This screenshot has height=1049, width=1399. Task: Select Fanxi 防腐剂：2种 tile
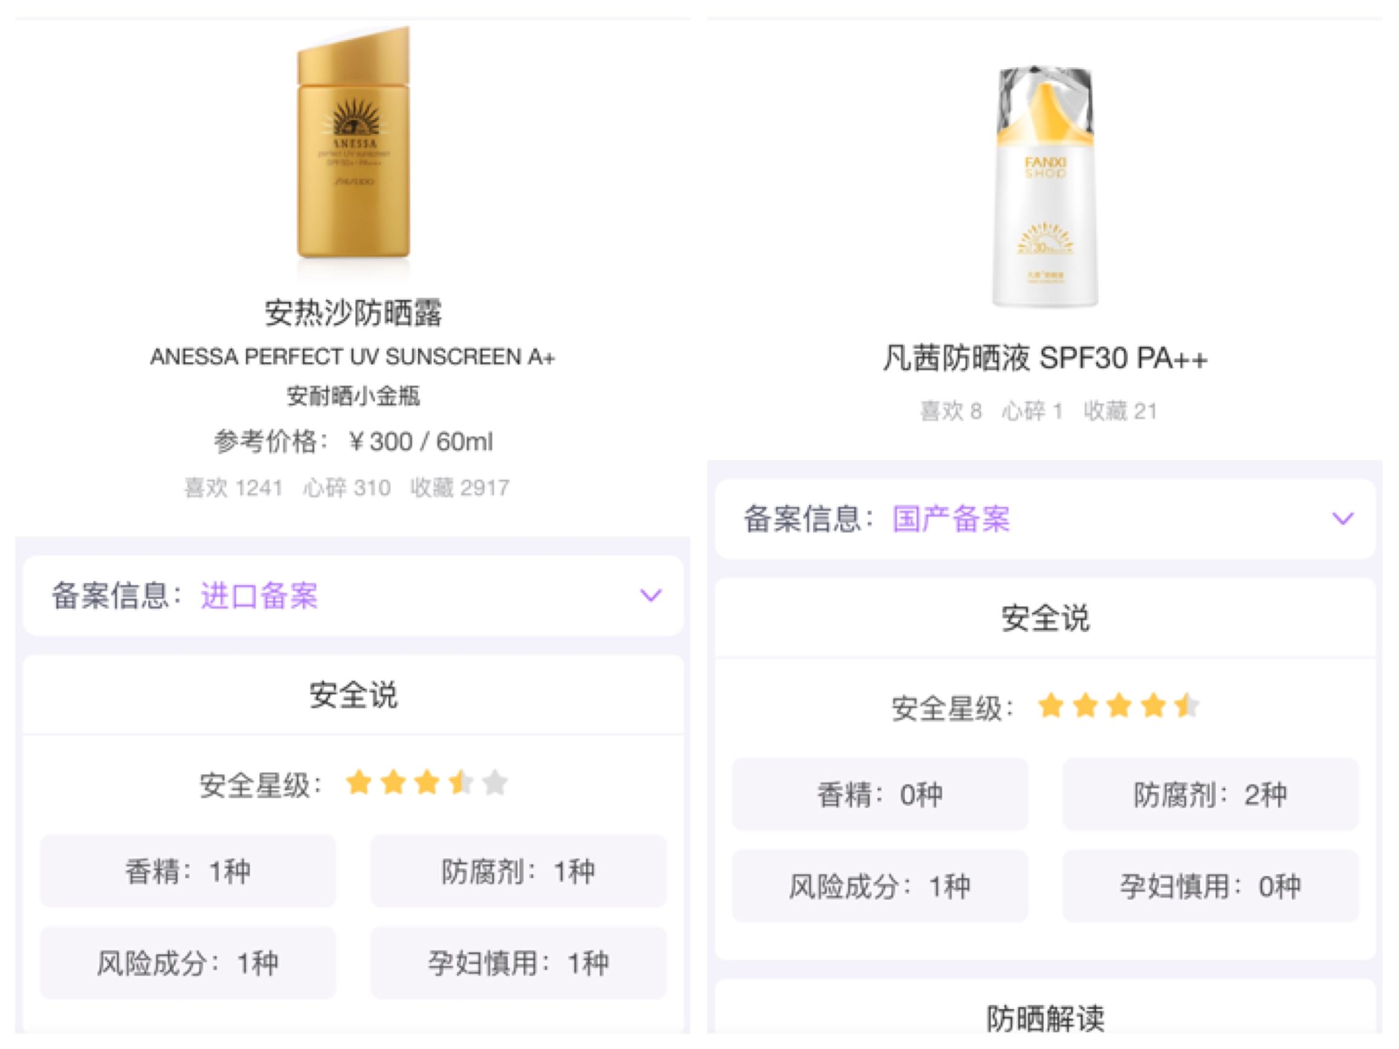(x=1210, y=794)
